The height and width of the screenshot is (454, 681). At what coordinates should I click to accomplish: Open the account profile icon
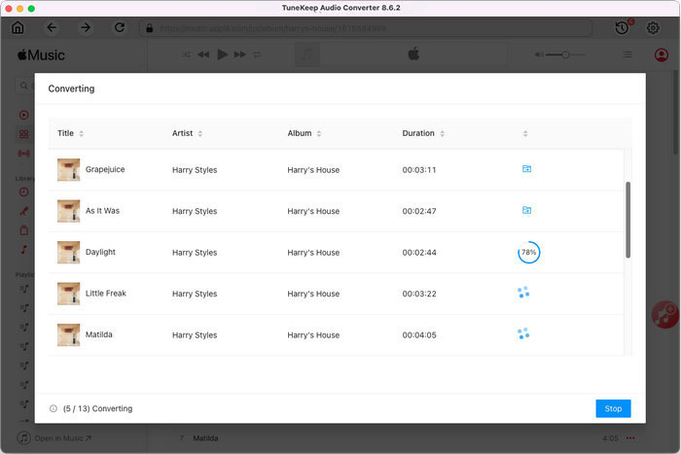point(661,54)
